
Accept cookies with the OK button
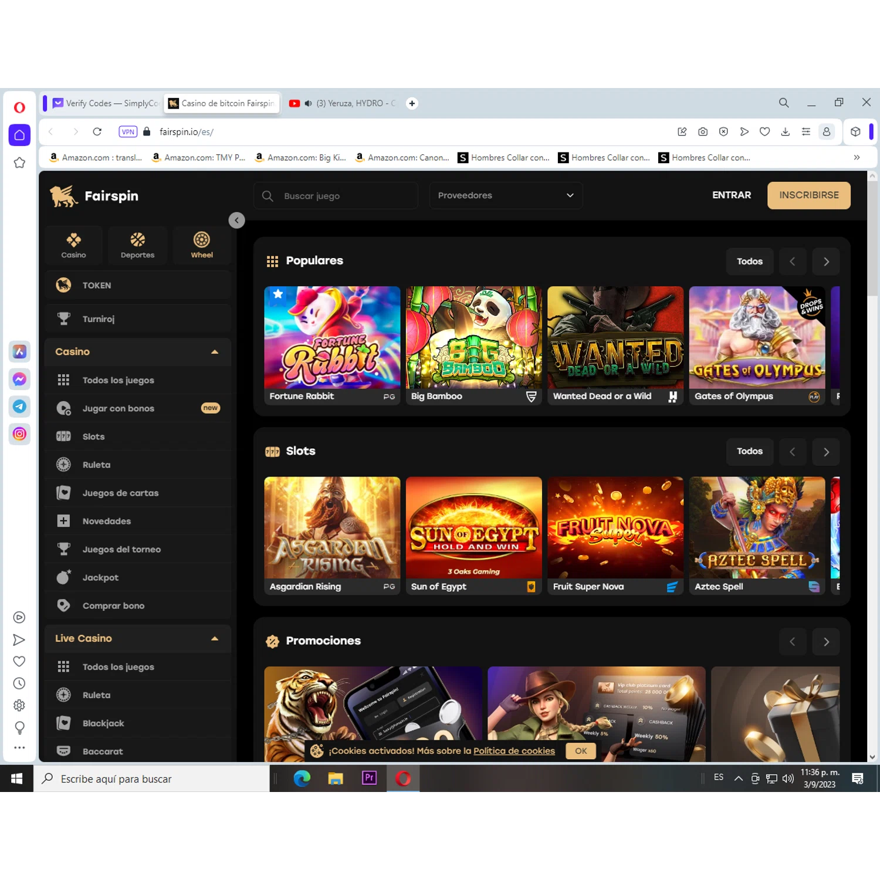pyautogui.click(x=581, y=751)
